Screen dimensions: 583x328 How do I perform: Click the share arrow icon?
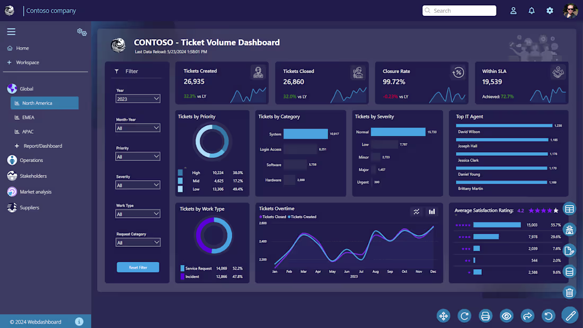click(527, 316)
